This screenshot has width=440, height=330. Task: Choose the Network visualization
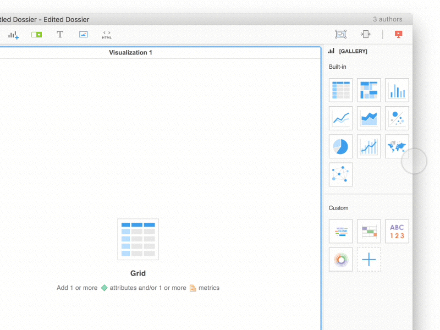point(340,174)
